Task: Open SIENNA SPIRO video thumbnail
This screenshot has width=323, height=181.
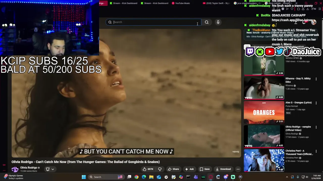Action: click(x=264, y=64)
